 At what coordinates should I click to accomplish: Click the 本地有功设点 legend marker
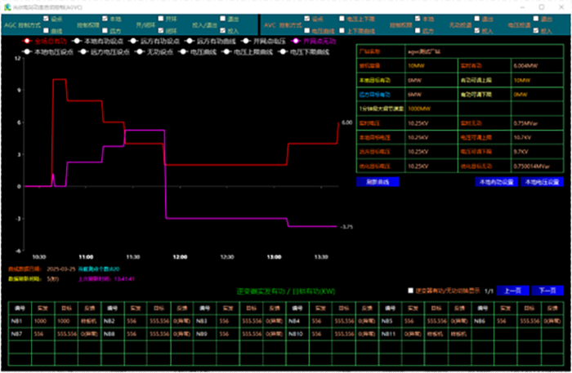tap(77, 40)
